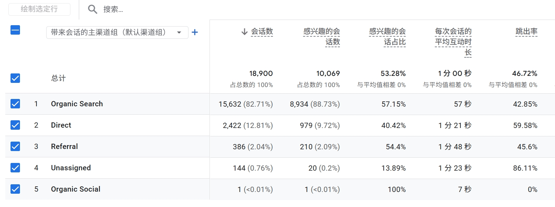This screenshot has height=207, width=555.
Task: Sort by the 会话数 column header
Action: click(x=262, y=31)
